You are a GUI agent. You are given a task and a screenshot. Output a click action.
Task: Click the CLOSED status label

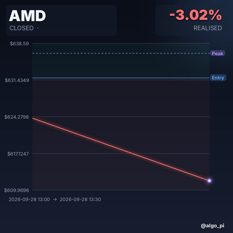click(21, 28)
